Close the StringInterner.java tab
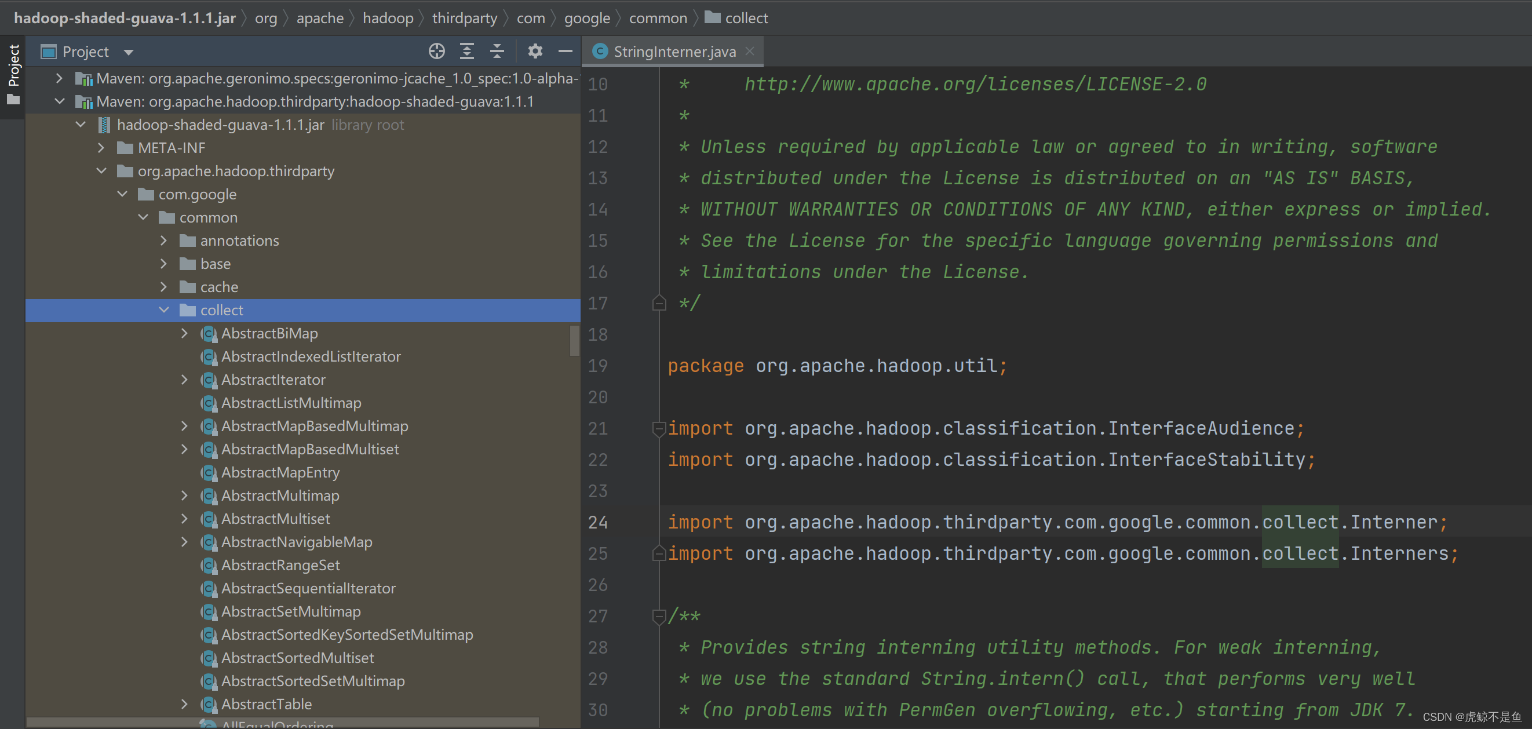Screen dimensions: 1532x729 pyautogui.click(x=750, y=52)
